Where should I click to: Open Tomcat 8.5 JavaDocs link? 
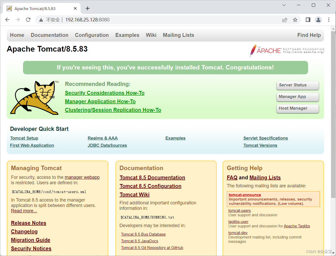coord(140,241)
